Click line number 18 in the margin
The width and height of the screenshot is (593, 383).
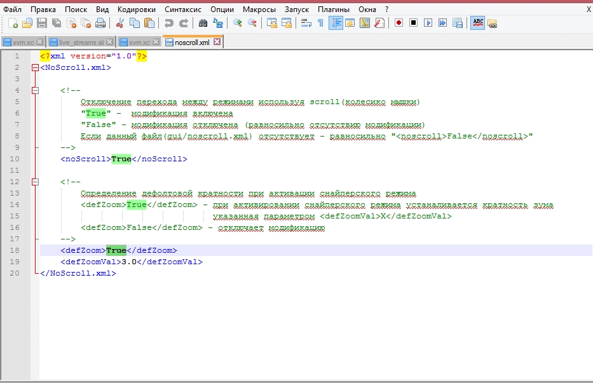point(15,250)
